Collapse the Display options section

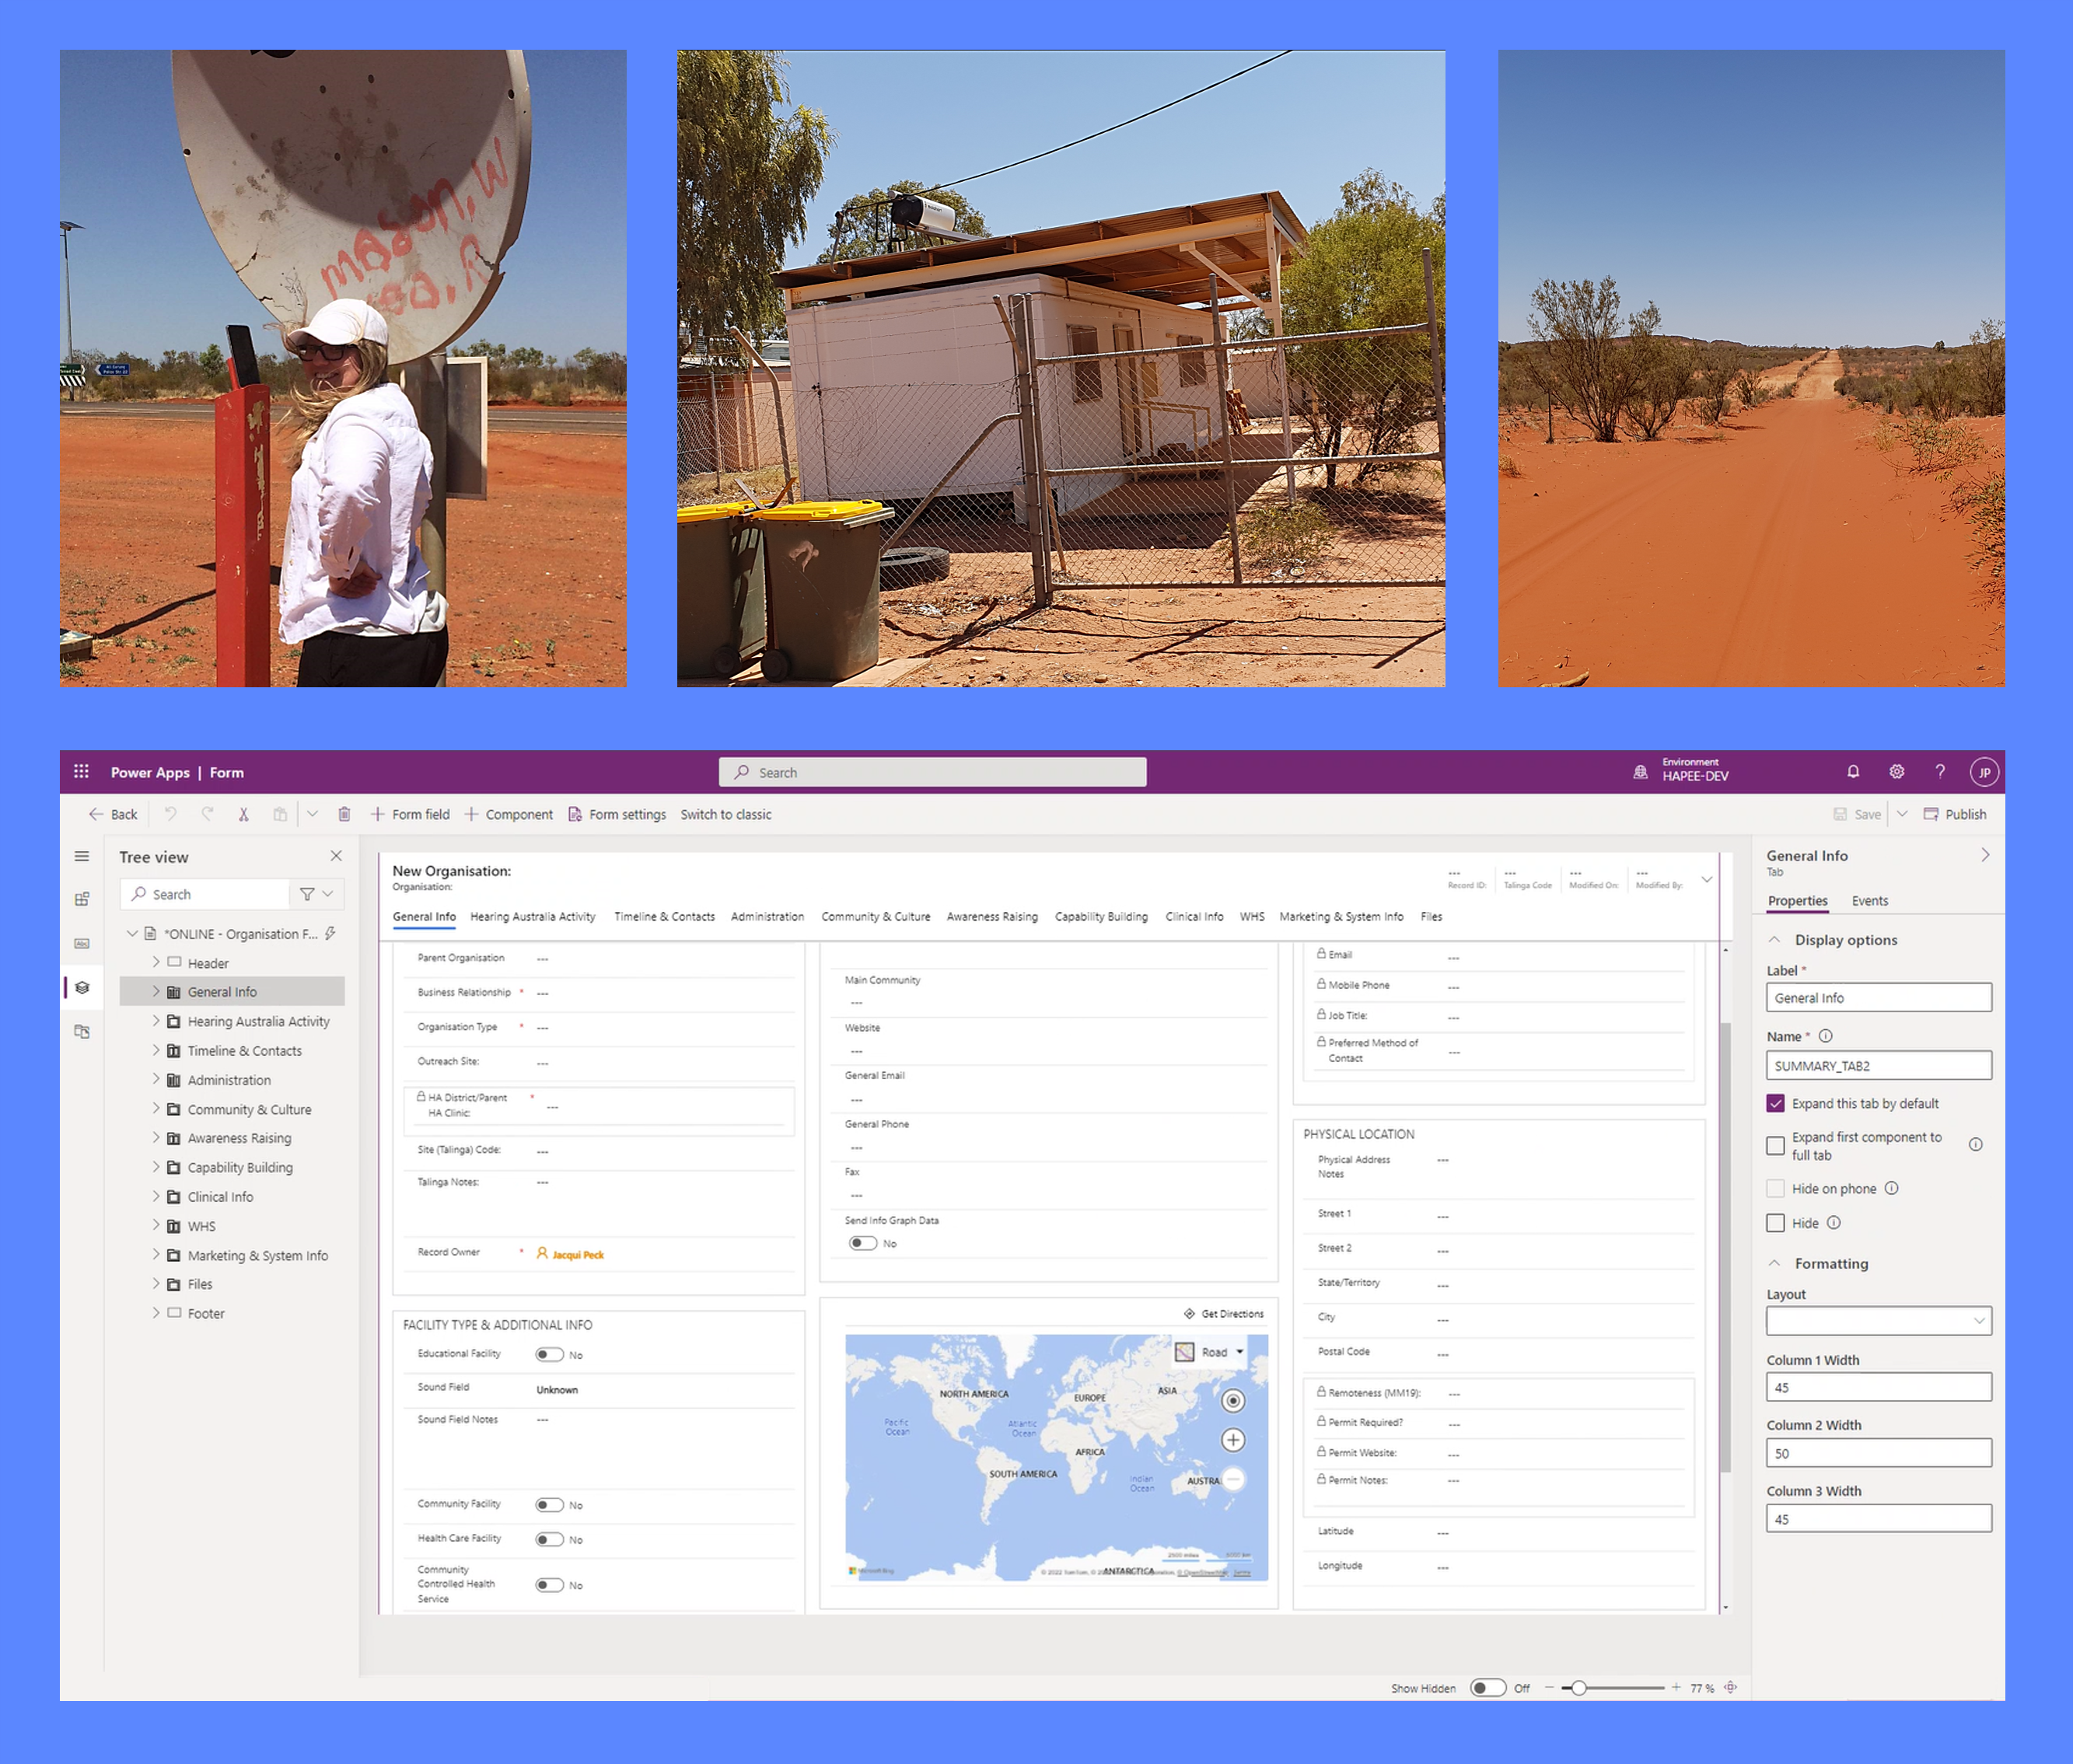coord(1774,939)
